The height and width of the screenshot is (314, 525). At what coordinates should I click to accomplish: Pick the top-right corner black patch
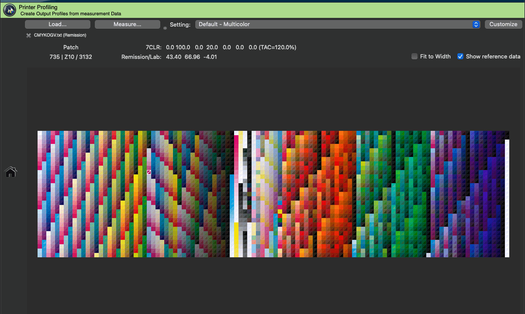click(507, 133)
